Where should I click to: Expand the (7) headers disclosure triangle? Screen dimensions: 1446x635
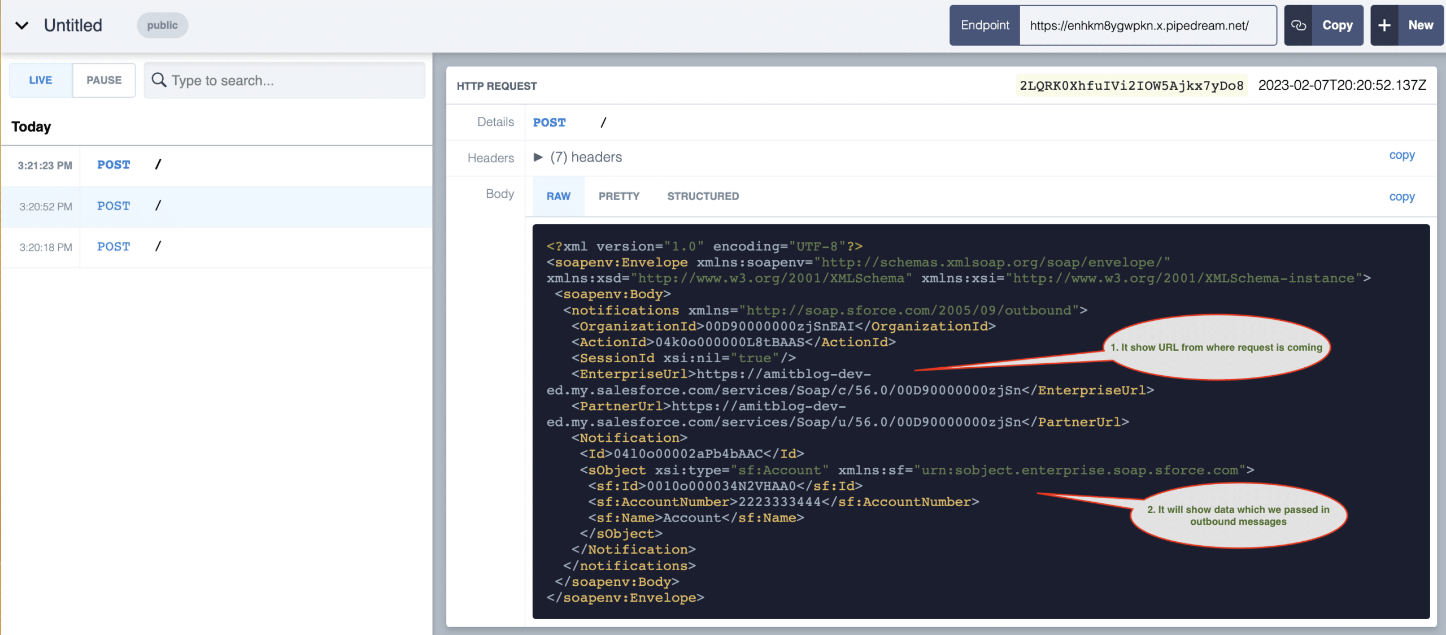(x=538, y=157)
